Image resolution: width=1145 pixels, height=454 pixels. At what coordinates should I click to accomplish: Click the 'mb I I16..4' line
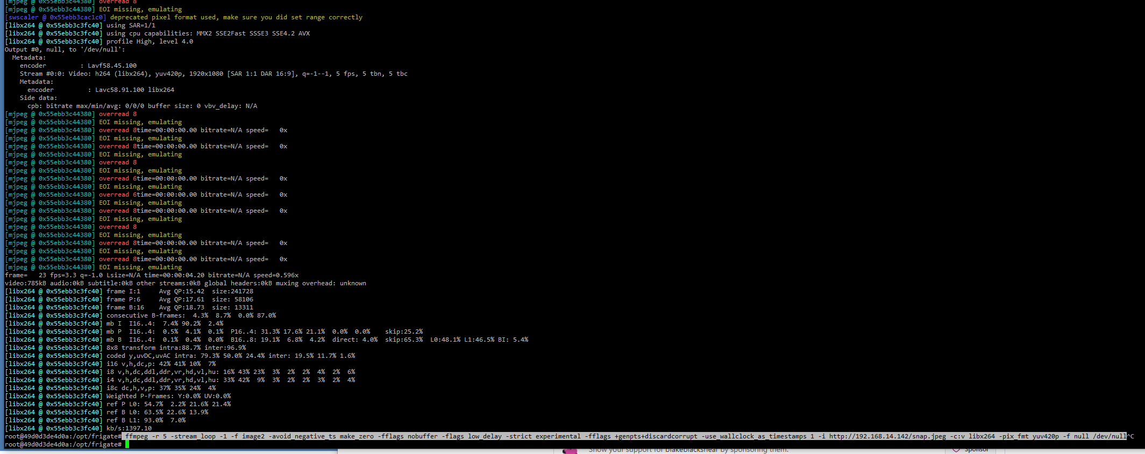(x=114, y=323)
